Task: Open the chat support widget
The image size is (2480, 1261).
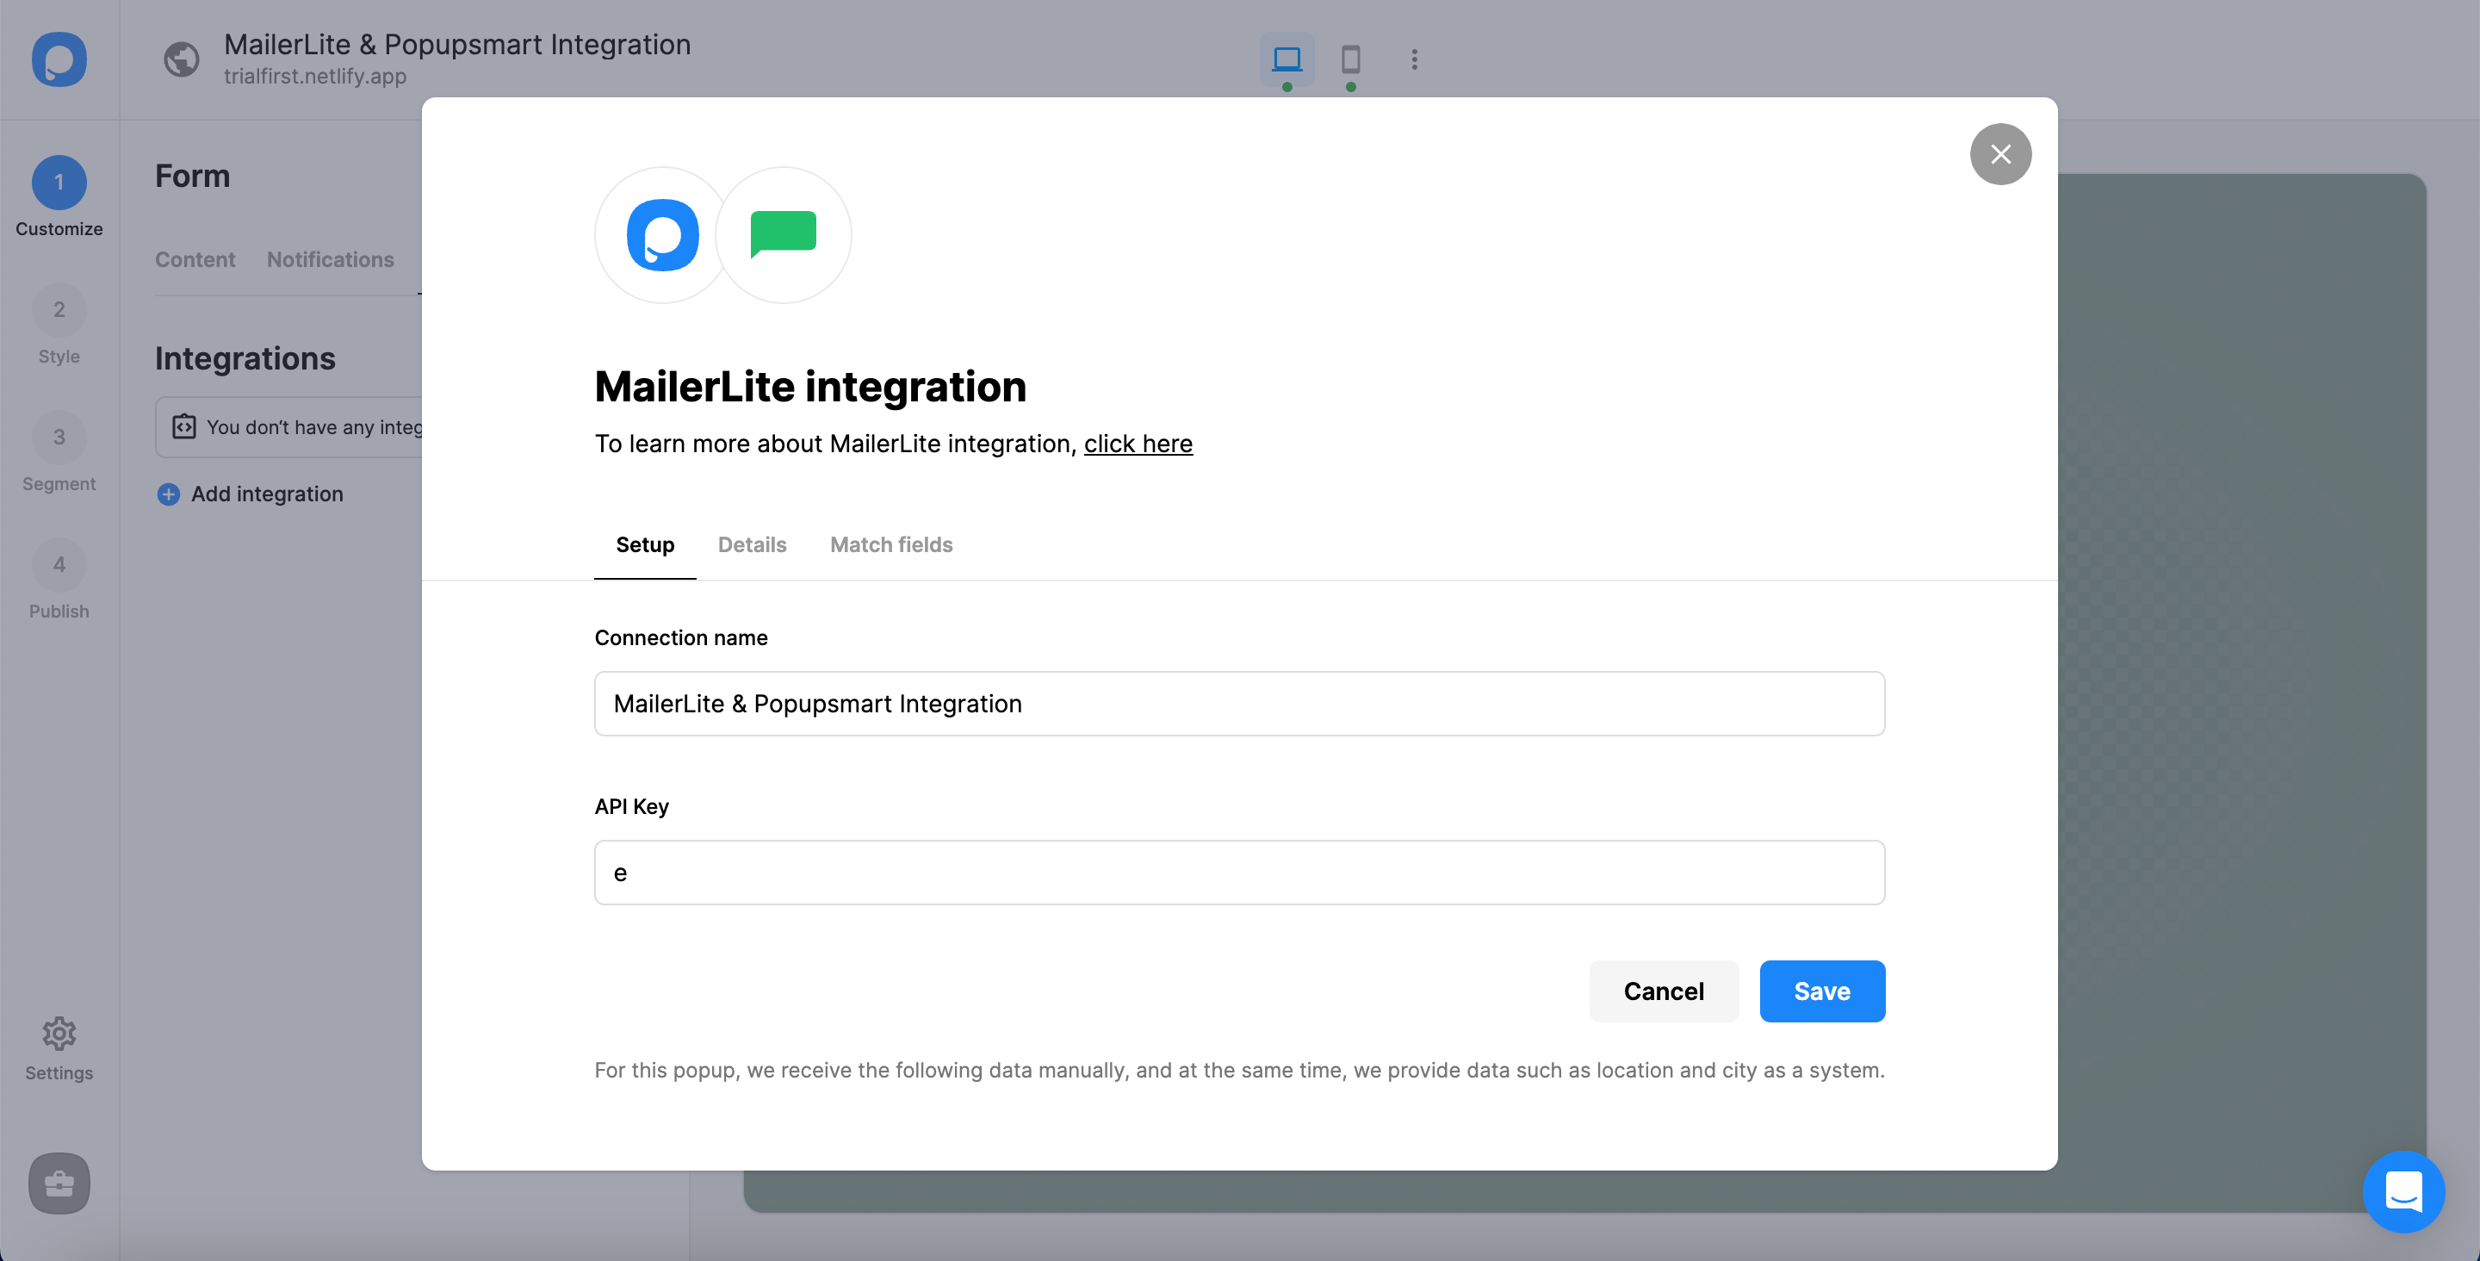Action: [2404, 1191]
